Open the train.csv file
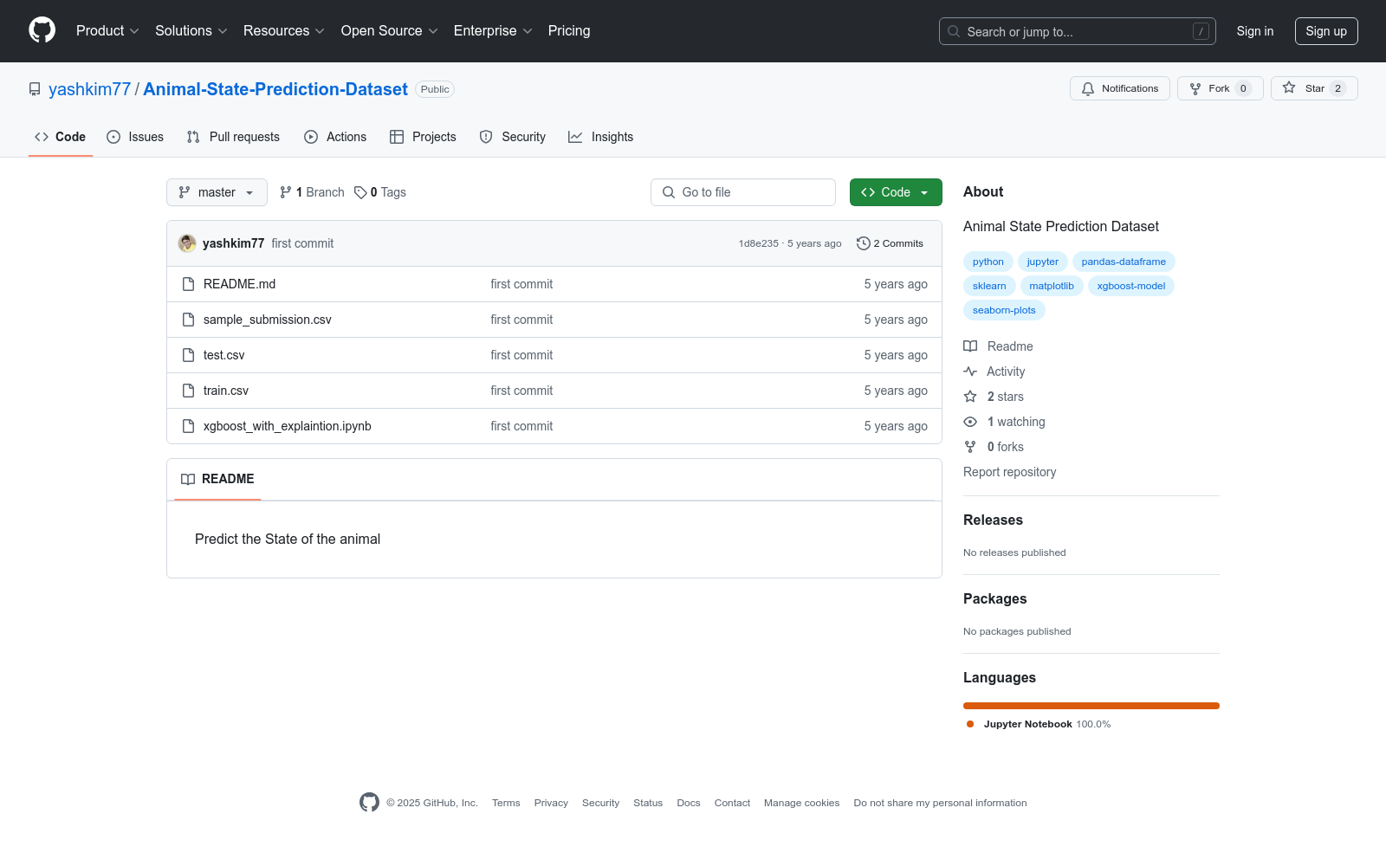The width and height of the screenshot is (1386, 866). point(226,391)
